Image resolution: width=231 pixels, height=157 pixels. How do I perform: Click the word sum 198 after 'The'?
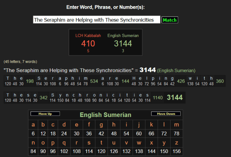[30, 81]
